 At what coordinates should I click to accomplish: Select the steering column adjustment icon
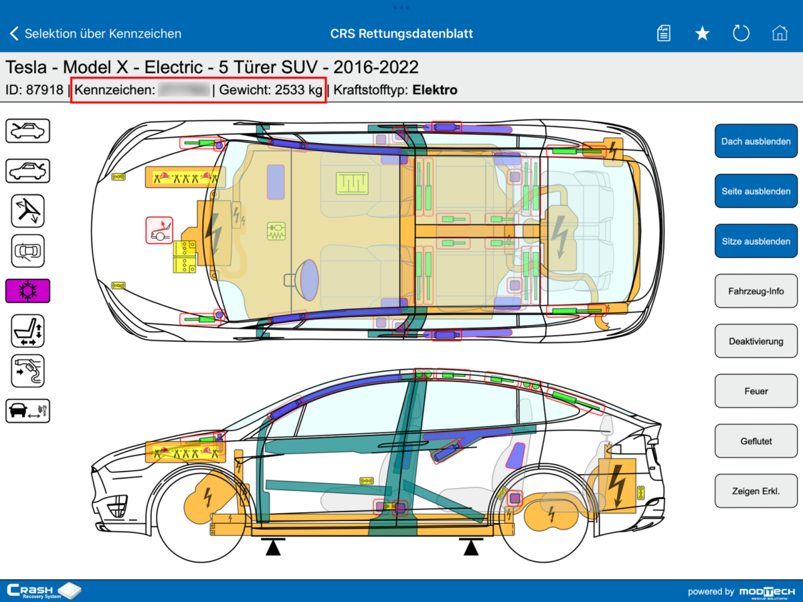[x=27, y=211]
